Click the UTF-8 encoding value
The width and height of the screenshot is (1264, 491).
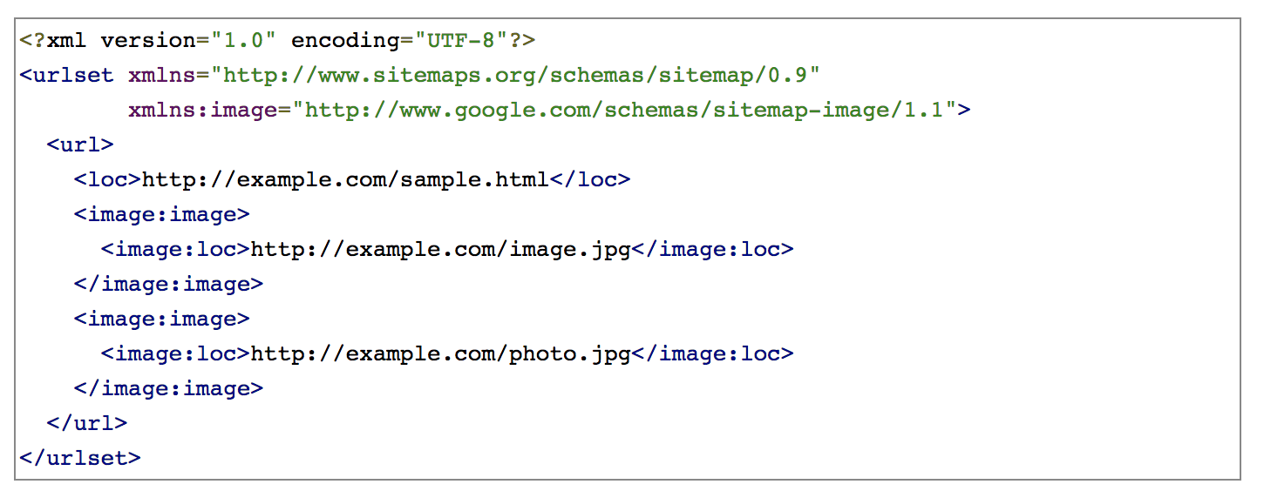(x=461, y=41)
